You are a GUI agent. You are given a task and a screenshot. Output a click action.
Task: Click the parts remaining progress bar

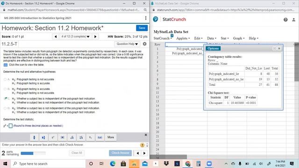click(33, 154)
